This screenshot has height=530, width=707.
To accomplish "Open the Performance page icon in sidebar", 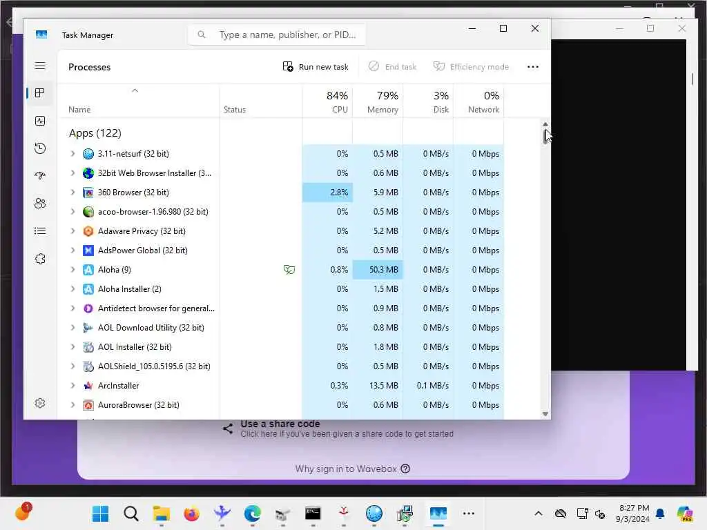I will tap(40, 121).
